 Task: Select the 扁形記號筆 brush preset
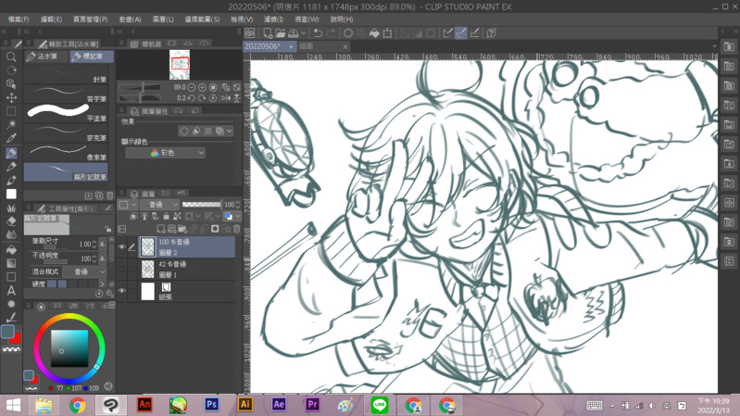[x=66, y=172]
